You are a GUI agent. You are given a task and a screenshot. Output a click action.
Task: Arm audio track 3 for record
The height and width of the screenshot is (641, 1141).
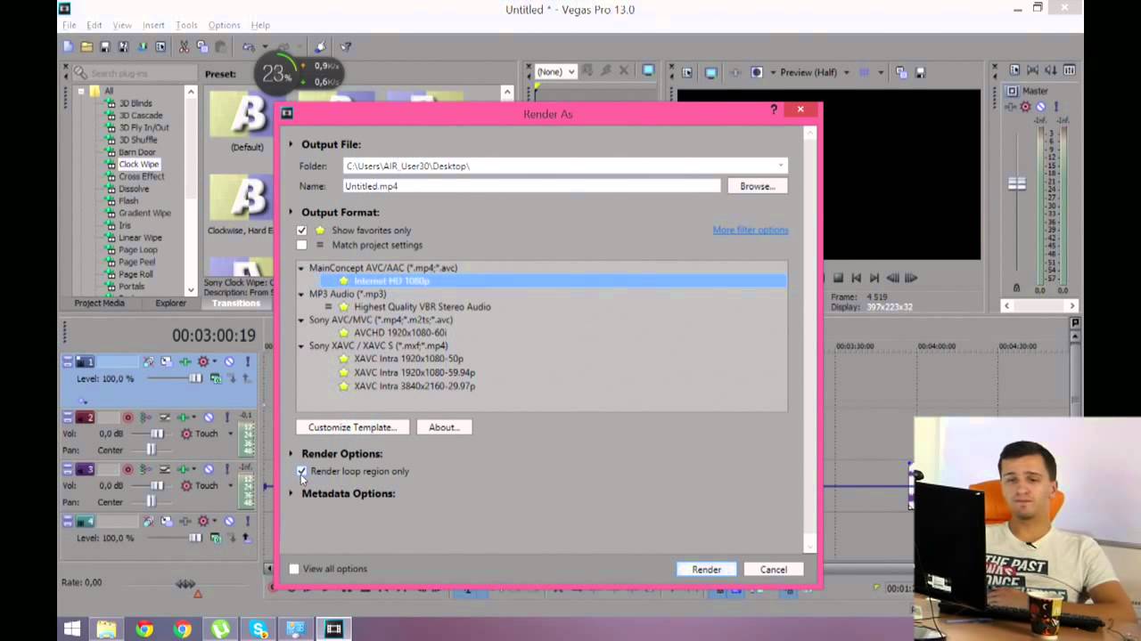coord(127,469)
